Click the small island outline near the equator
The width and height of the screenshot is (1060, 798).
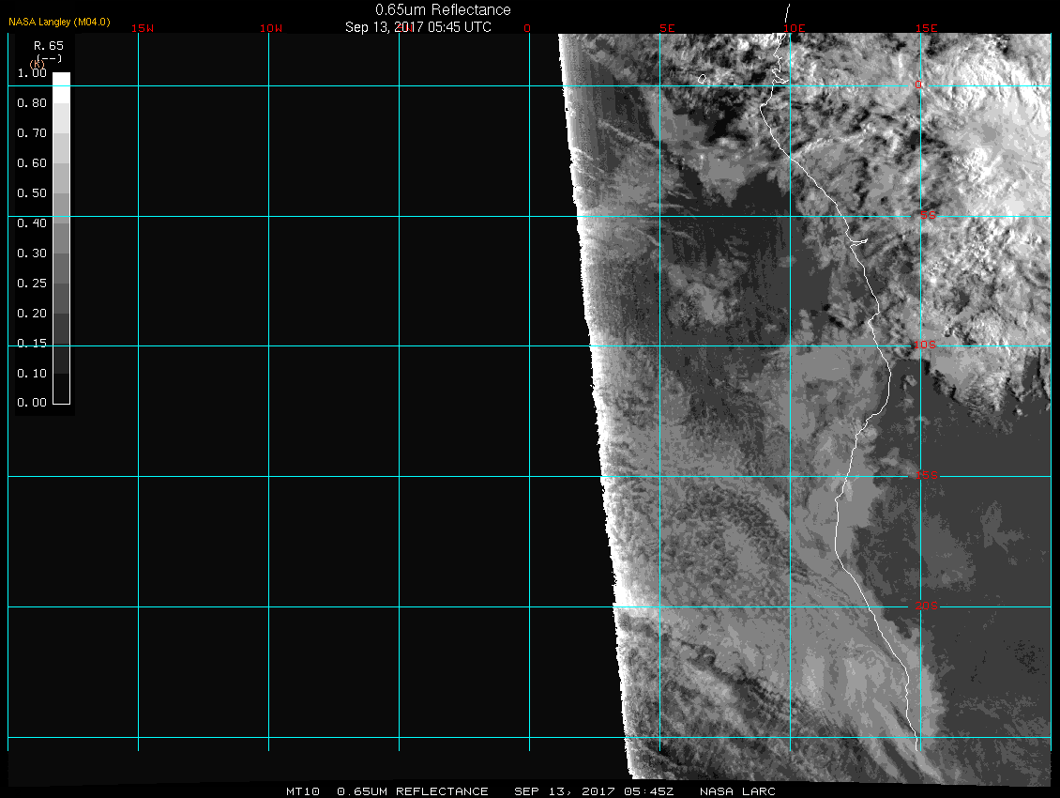pos(702,80)
